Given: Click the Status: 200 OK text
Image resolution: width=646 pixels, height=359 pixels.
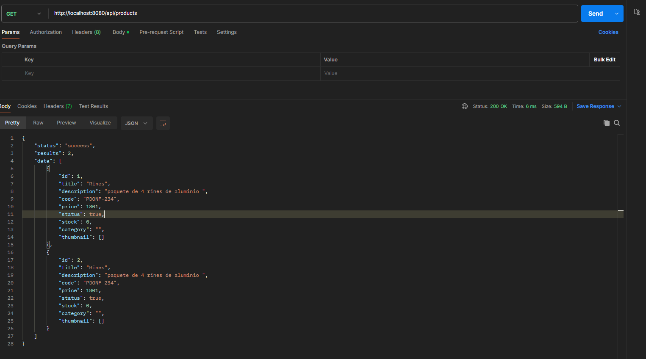Looking at the screenshot, I should pos(490,106).
